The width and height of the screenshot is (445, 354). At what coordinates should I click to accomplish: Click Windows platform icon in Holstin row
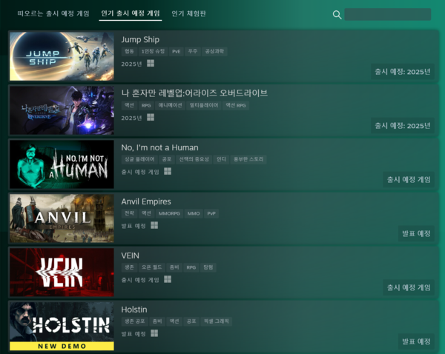[154, 333]
